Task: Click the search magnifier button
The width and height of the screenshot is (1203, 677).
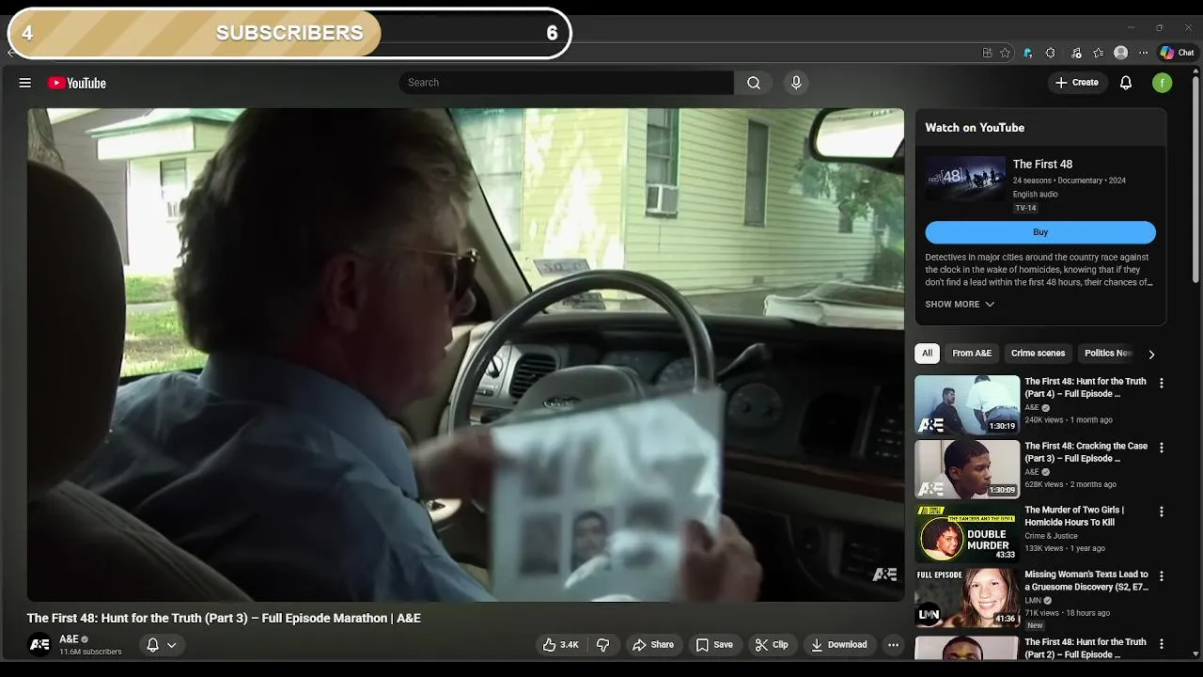Action: 754,83
